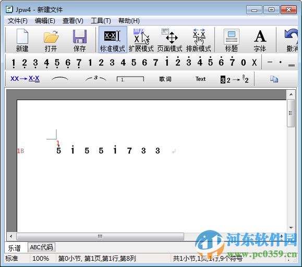Click the 撤消 undo arrow

click(291, 40)
